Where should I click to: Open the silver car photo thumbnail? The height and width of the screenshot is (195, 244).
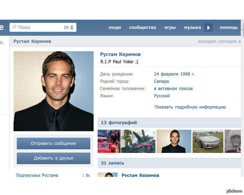pos(208,141)
